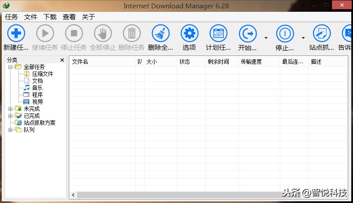The image size is (353, 203).
Task: Collapse the 全部任务 tree node
Action: [x=10, y=67]
